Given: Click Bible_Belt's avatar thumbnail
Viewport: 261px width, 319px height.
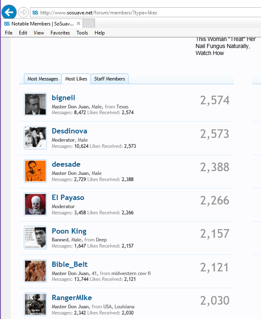Looking at the screenshot, I should pos(35,271).
